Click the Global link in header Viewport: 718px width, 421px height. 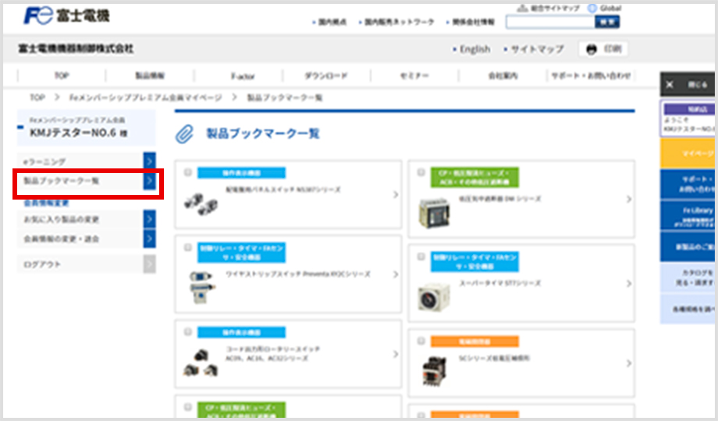pos(610,9)
